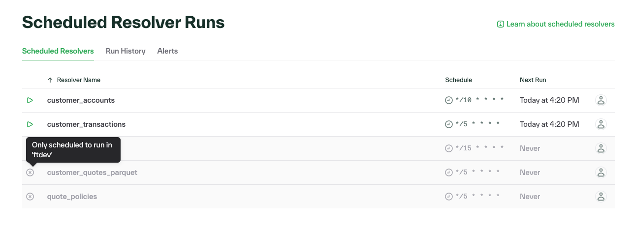Click the Schedule column header
The width and height of the screenshot is (633, 228).
pyautogui.click(x=458, y=80)
